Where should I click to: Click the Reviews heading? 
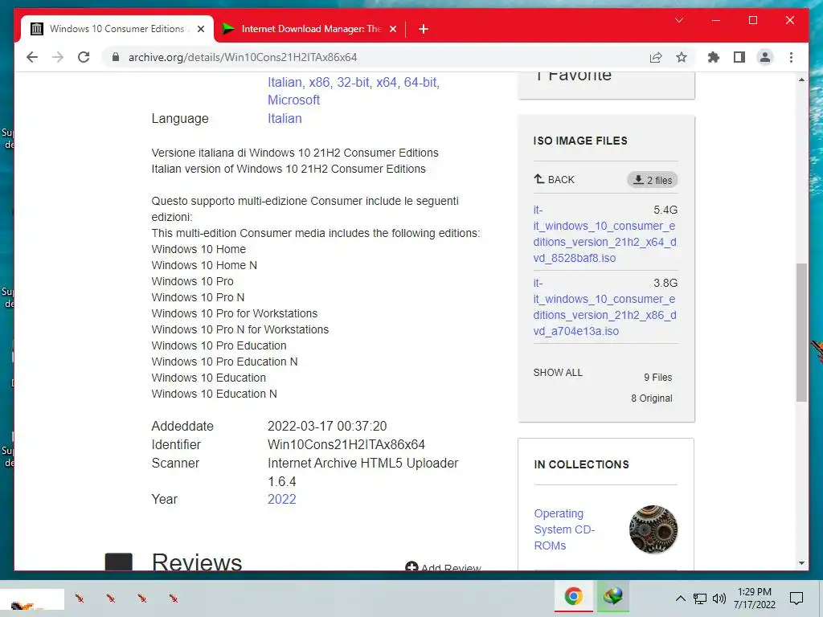(x=197, y=562)
